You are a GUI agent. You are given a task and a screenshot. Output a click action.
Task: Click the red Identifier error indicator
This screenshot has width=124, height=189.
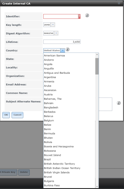click(79, 16)
